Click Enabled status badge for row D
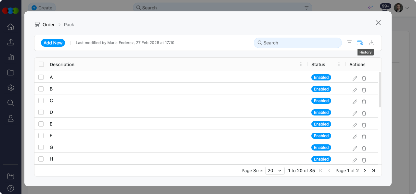Image resolution: width=416 pixels, height=194 pixels. tap(321, 113)
